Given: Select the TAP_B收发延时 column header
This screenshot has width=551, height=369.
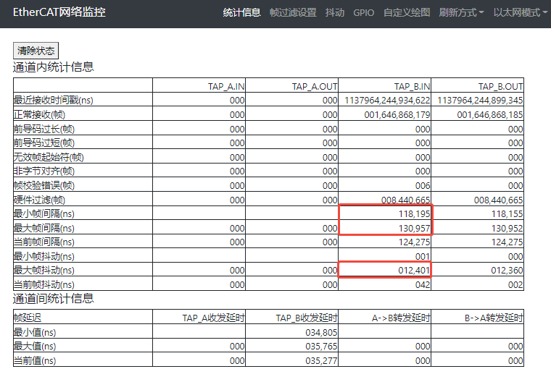Looking at the screenshot, I should tap(307, 318).
